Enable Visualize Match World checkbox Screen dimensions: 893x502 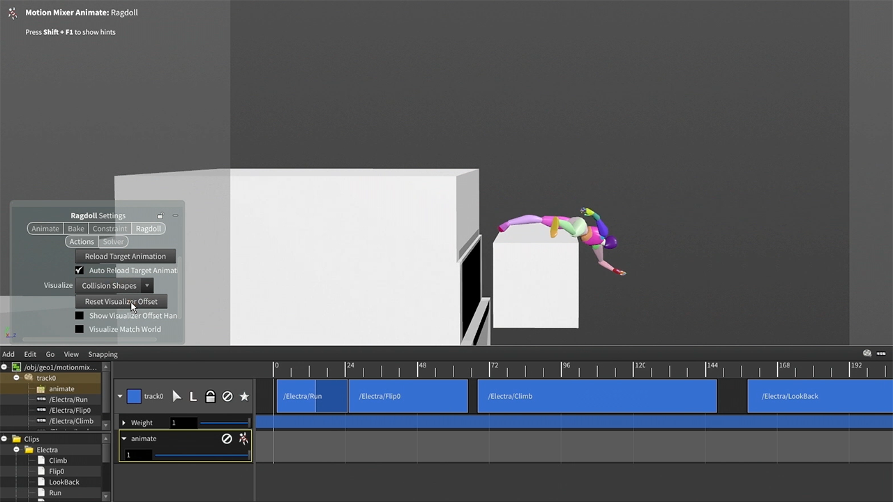[80, 329]
